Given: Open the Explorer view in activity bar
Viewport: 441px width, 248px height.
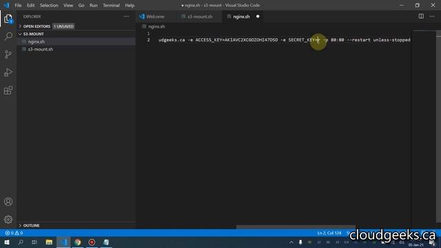Looking at the screenshot, I should tap(8, 19).
